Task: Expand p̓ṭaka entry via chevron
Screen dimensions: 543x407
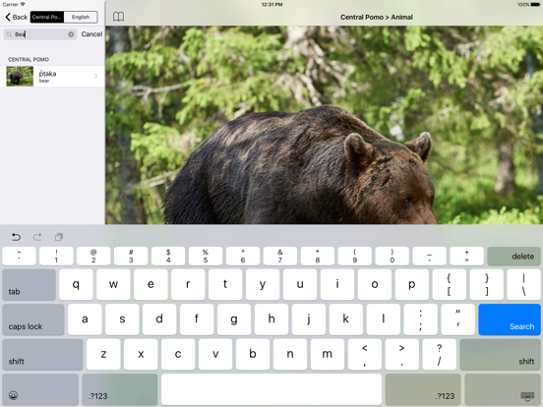Action: tap(96, 76)
